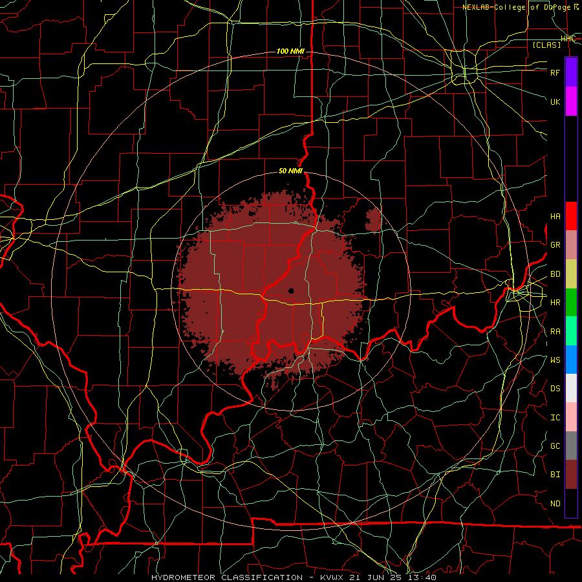Viewport: 582px width, 582px height.
Task: Click the HA legend label
Action: pos(555,217)
